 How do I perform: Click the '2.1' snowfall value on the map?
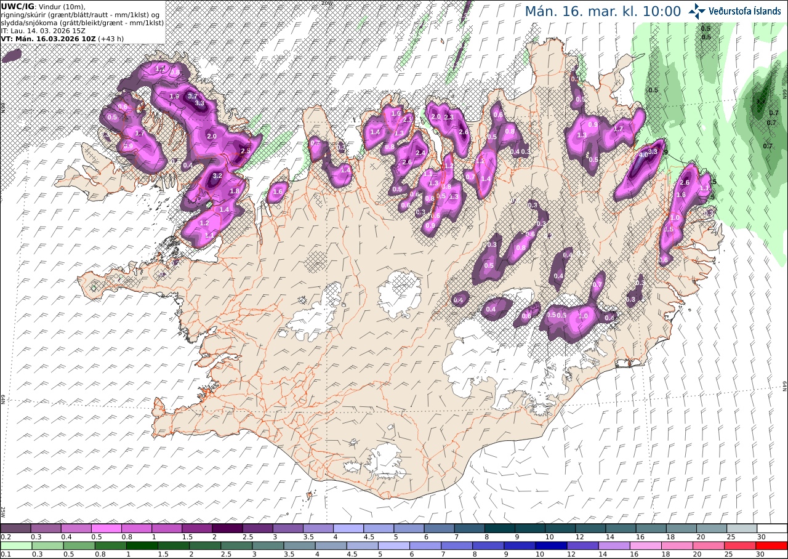click(407, 119)
